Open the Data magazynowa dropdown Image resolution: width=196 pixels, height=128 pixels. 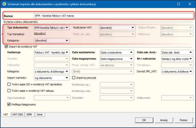pos(117,59)
